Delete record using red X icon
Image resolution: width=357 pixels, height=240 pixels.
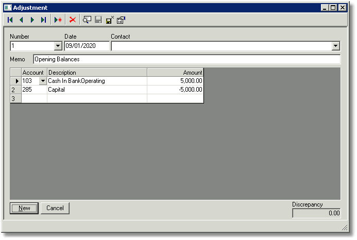73,20
